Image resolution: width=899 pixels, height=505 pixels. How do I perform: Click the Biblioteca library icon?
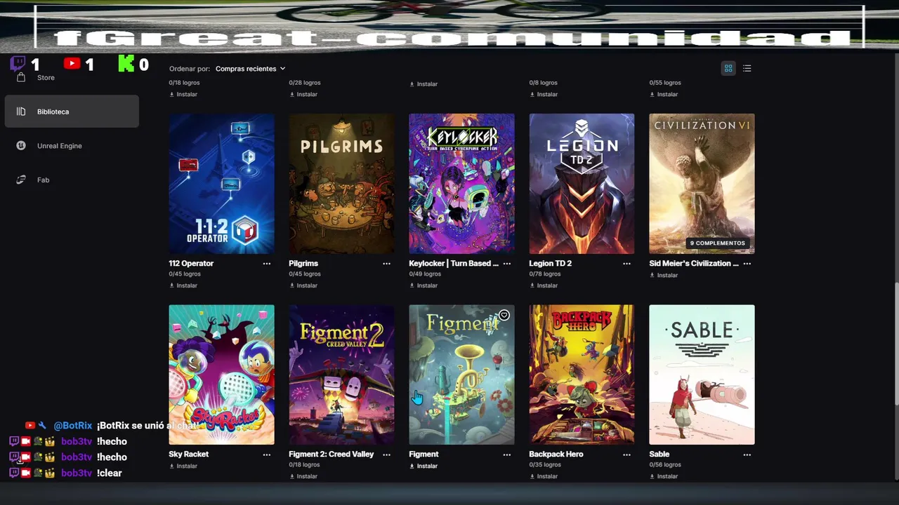click(x=21, y=112)
